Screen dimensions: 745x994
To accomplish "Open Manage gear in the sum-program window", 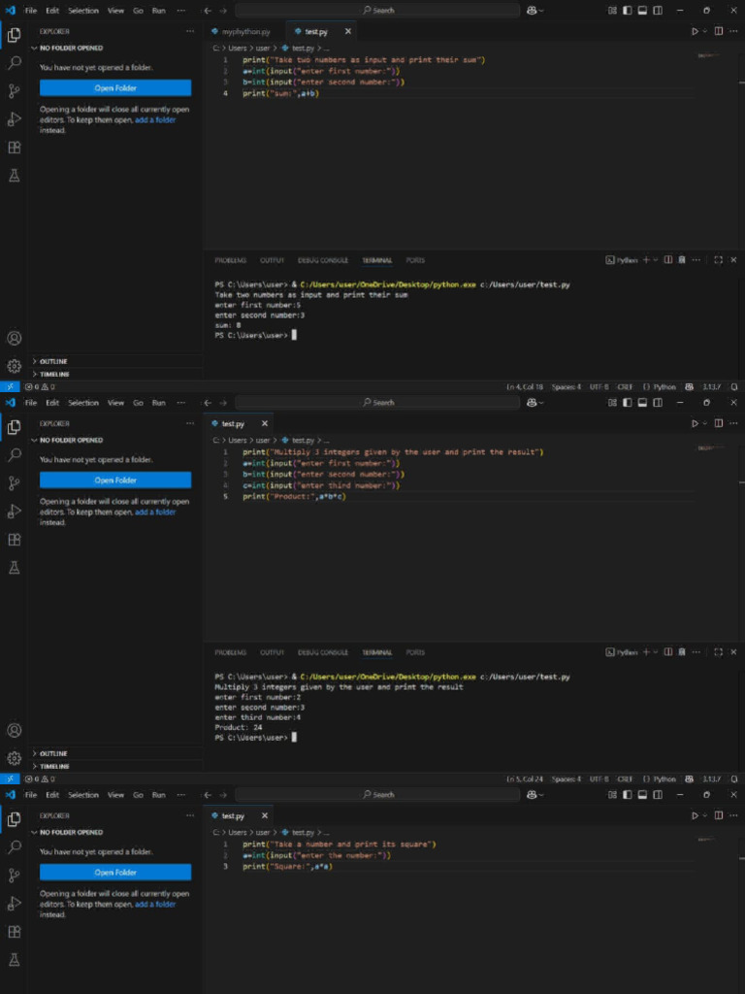I will point(14,366).
